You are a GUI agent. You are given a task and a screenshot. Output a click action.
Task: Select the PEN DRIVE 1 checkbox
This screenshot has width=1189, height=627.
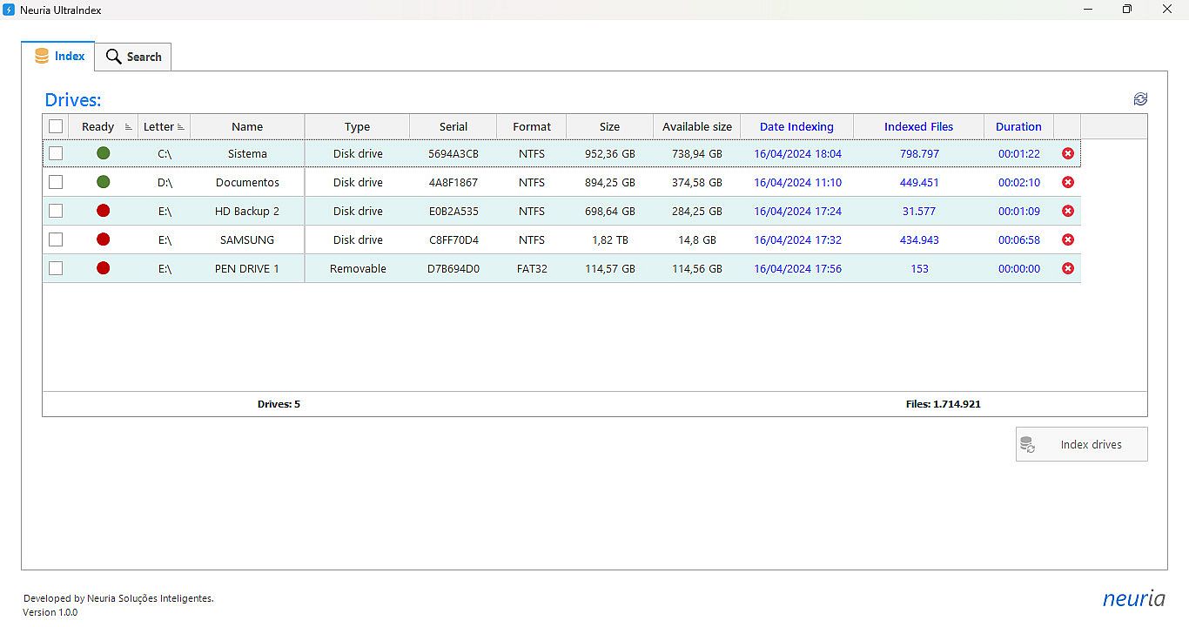[x=56, y=268]
